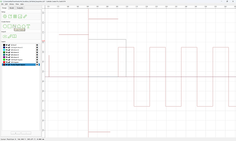
Task: Select the 40% 6mm V layer name
Action: tap(15, 52)
